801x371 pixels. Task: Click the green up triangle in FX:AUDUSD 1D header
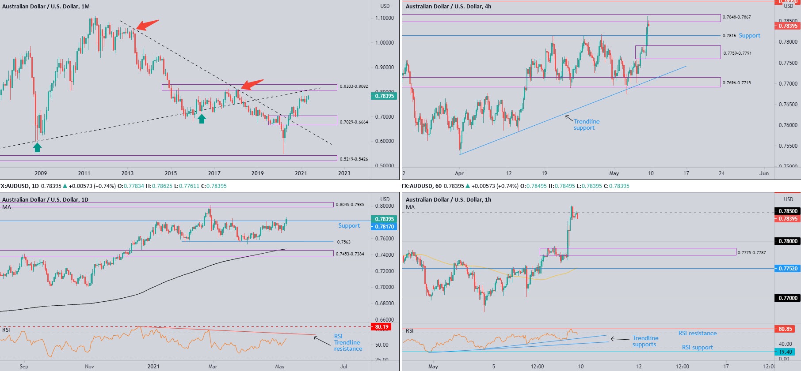[65, 186]
